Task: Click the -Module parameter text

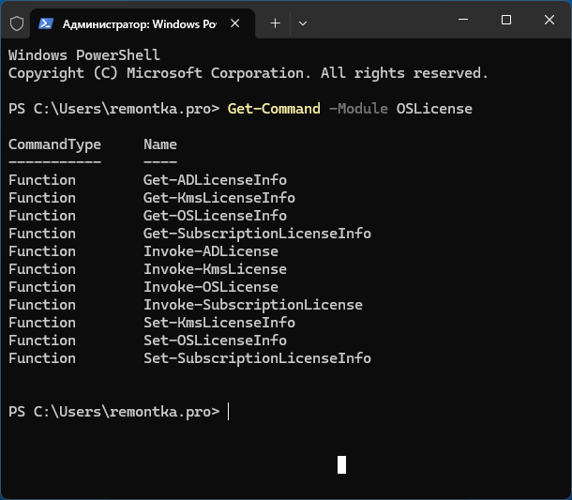Action: (x=358, y=109)
